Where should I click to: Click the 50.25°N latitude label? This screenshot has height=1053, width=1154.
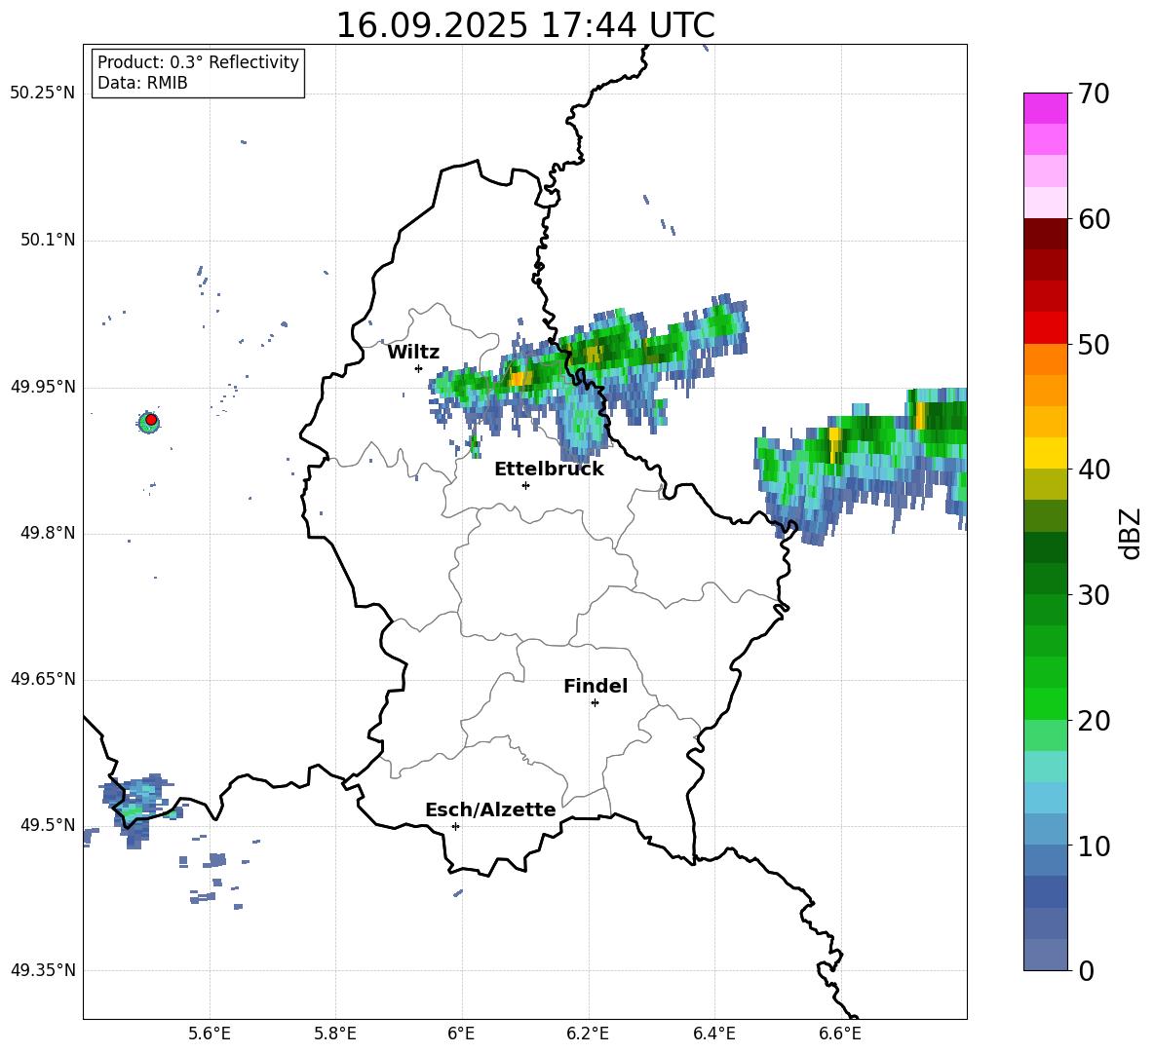pyautogui.click(x=43, y=94)
